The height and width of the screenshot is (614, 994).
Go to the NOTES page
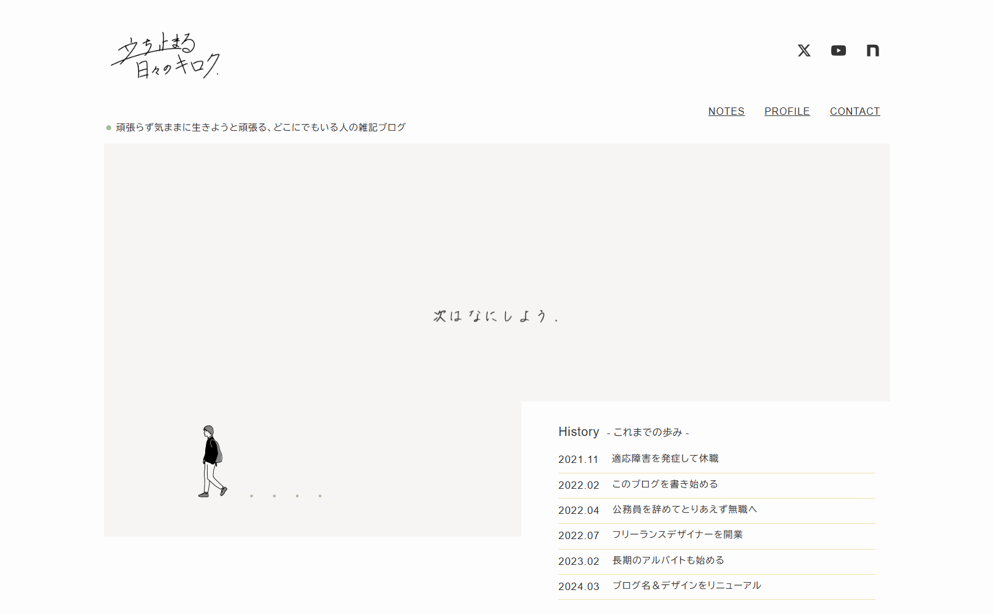click(x=726, y=111)
